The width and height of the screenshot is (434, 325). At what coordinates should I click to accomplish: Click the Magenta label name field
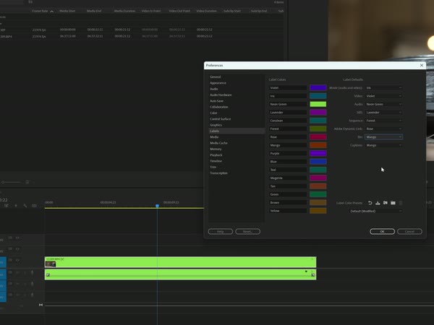288,178
